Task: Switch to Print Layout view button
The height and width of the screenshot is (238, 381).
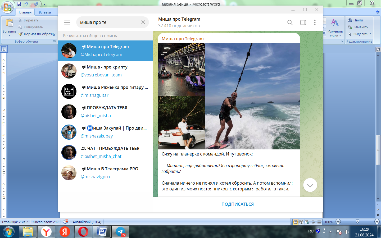Action: coord(296,222)
